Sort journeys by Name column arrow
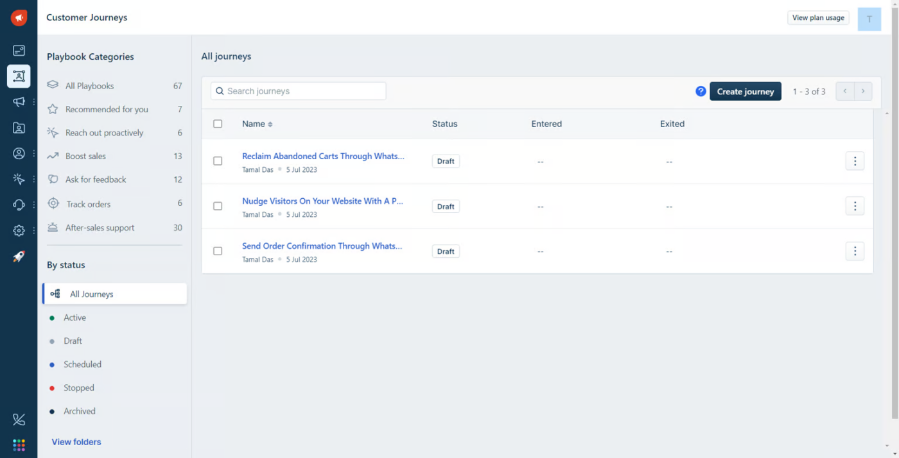The width and height of the screenshot is (899, 458). pos(270,124)
